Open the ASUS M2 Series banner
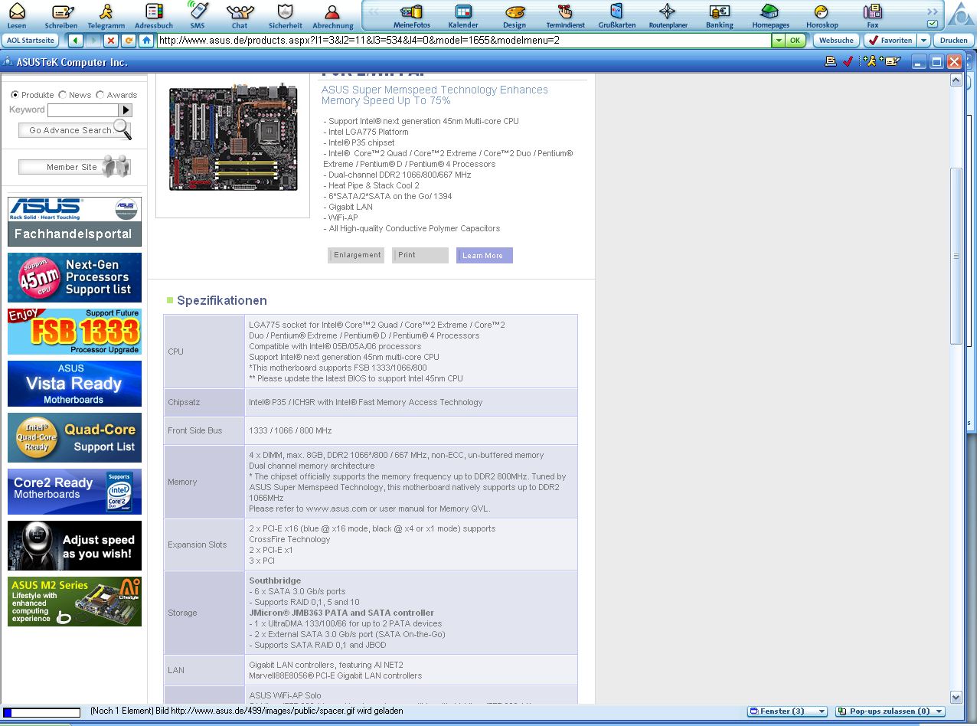980x726 pixels. [74, 601]
